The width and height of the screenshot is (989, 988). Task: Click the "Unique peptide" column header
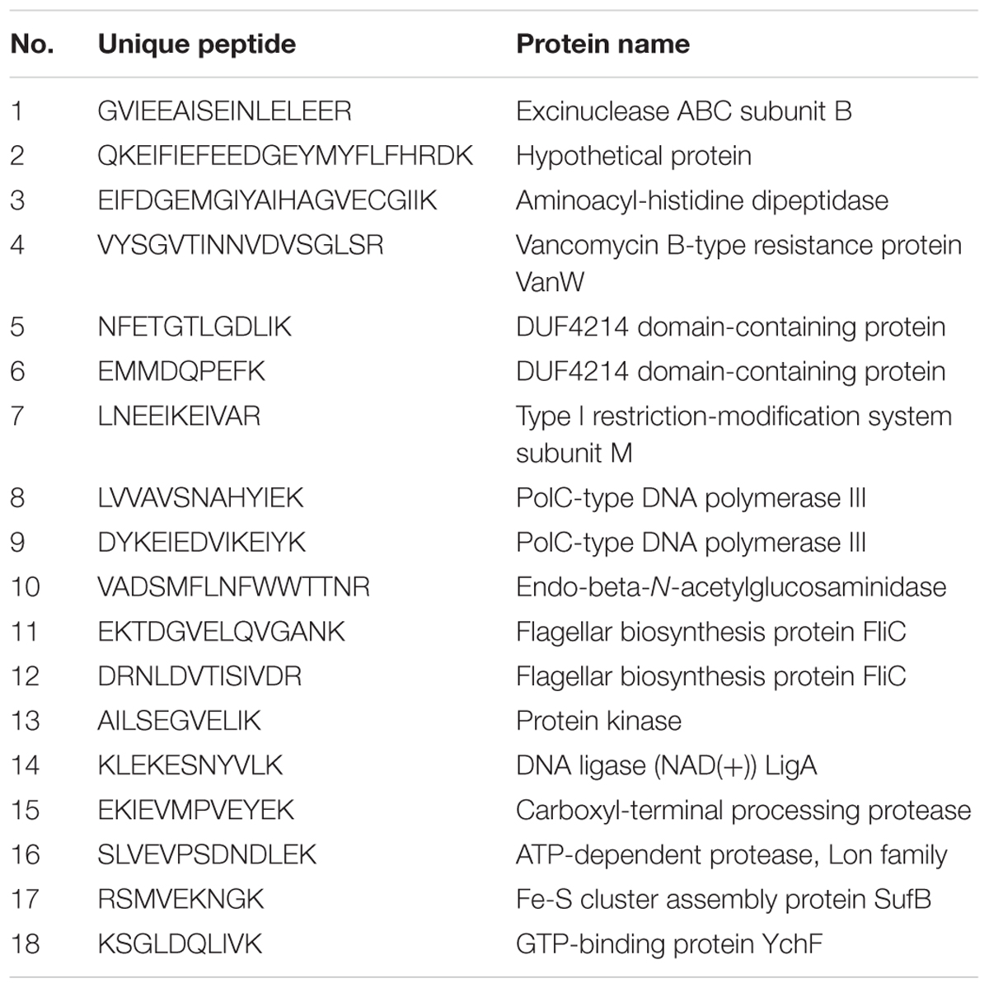196,44
